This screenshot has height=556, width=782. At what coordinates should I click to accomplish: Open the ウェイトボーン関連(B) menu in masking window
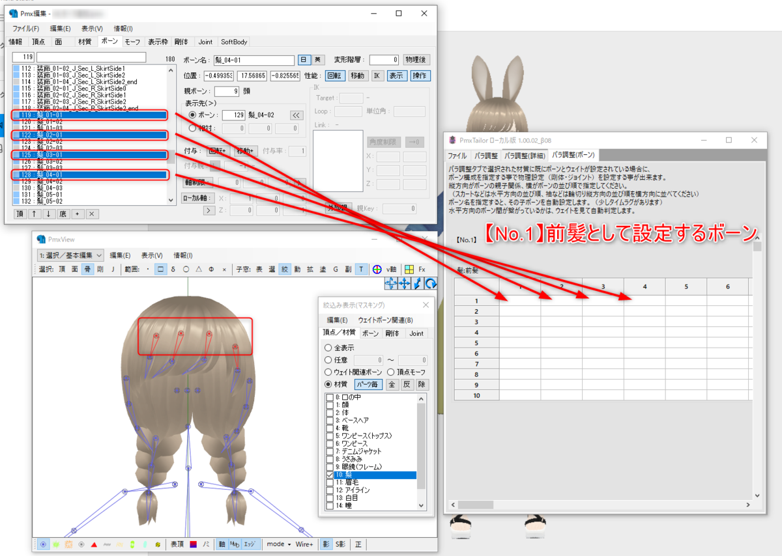coord(386,320)
